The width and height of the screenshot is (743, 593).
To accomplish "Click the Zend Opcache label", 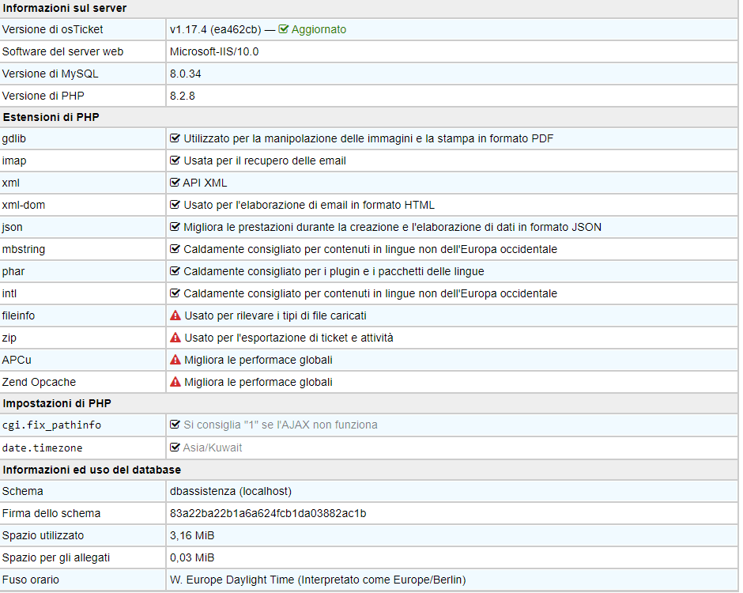I will click(x=39, y=382).
